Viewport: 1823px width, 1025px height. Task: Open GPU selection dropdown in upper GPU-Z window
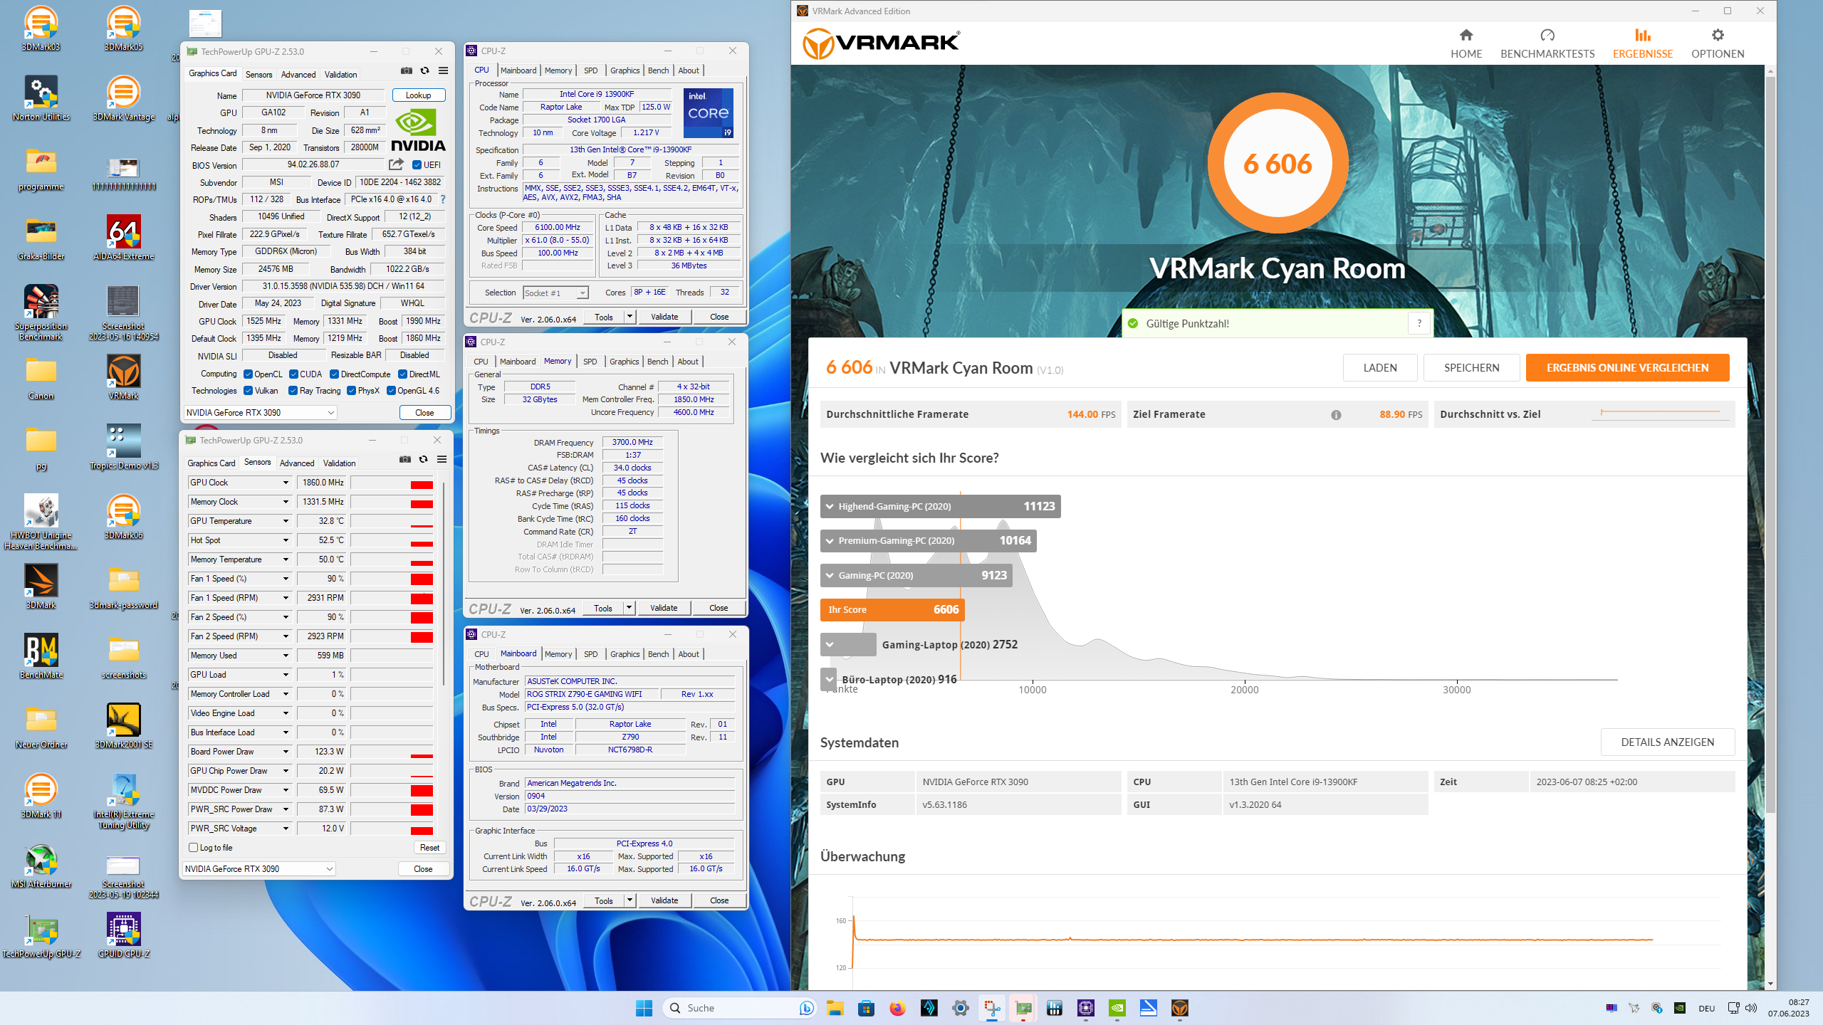[x=260, y=412]
